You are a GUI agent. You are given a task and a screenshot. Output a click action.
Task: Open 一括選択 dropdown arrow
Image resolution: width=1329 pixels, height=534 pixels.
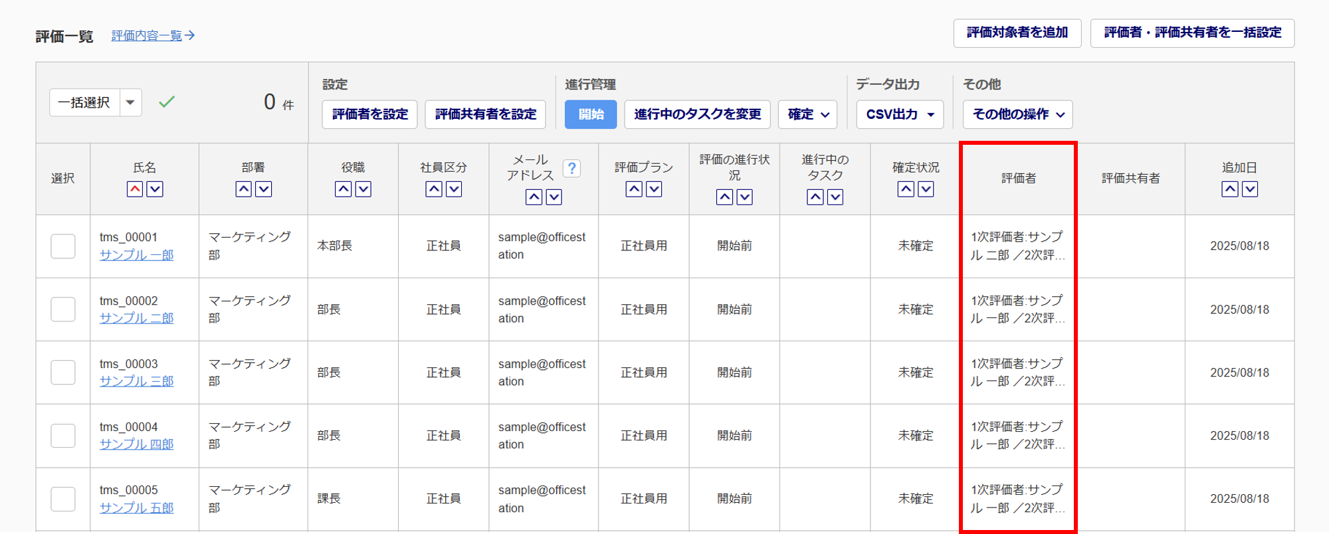(x=131, y=102)
